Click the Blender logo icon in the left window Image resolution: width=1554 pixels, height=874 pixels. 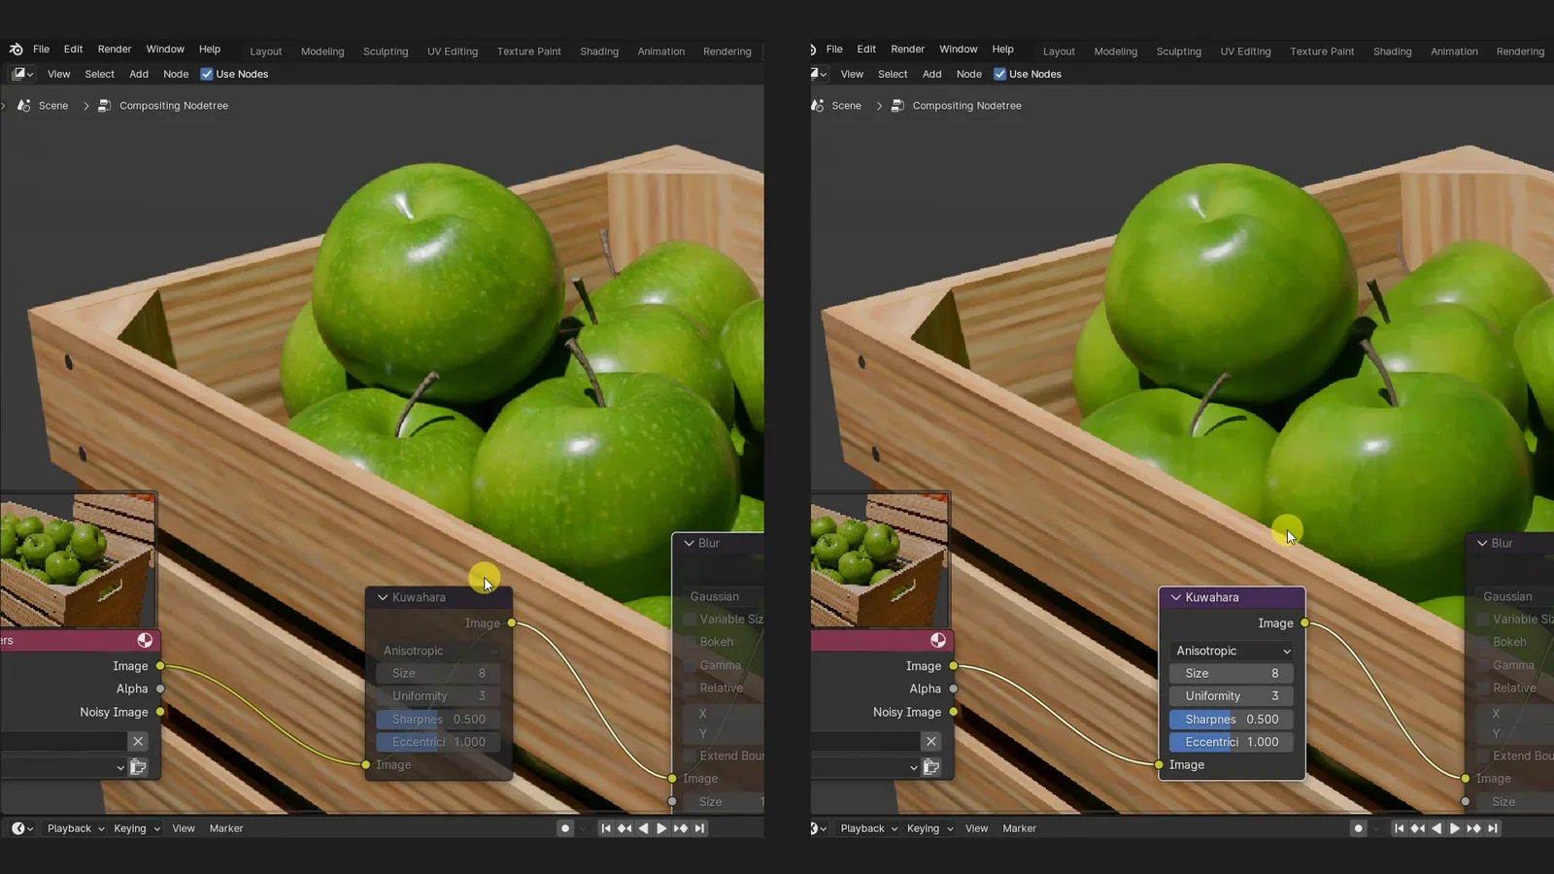point(17,50)
